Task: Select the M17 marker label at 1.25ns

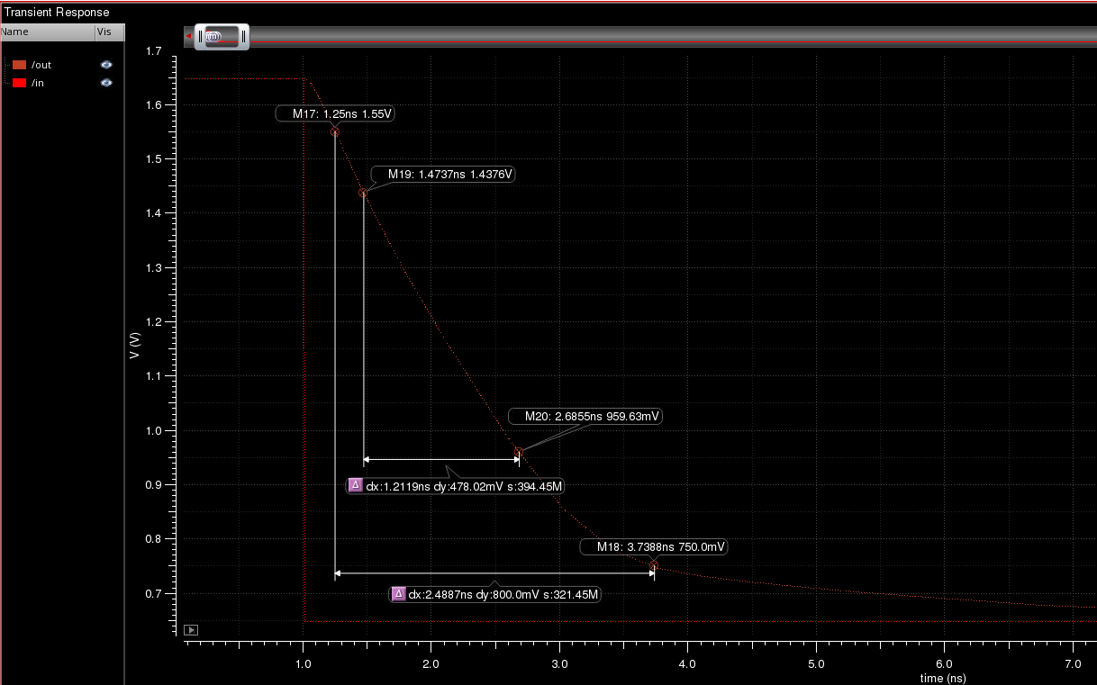Action: [x=337, y=114]
